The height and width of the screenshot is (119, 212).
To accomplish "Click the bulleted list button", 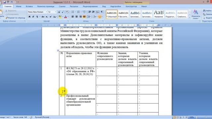I will coord(73,12).
